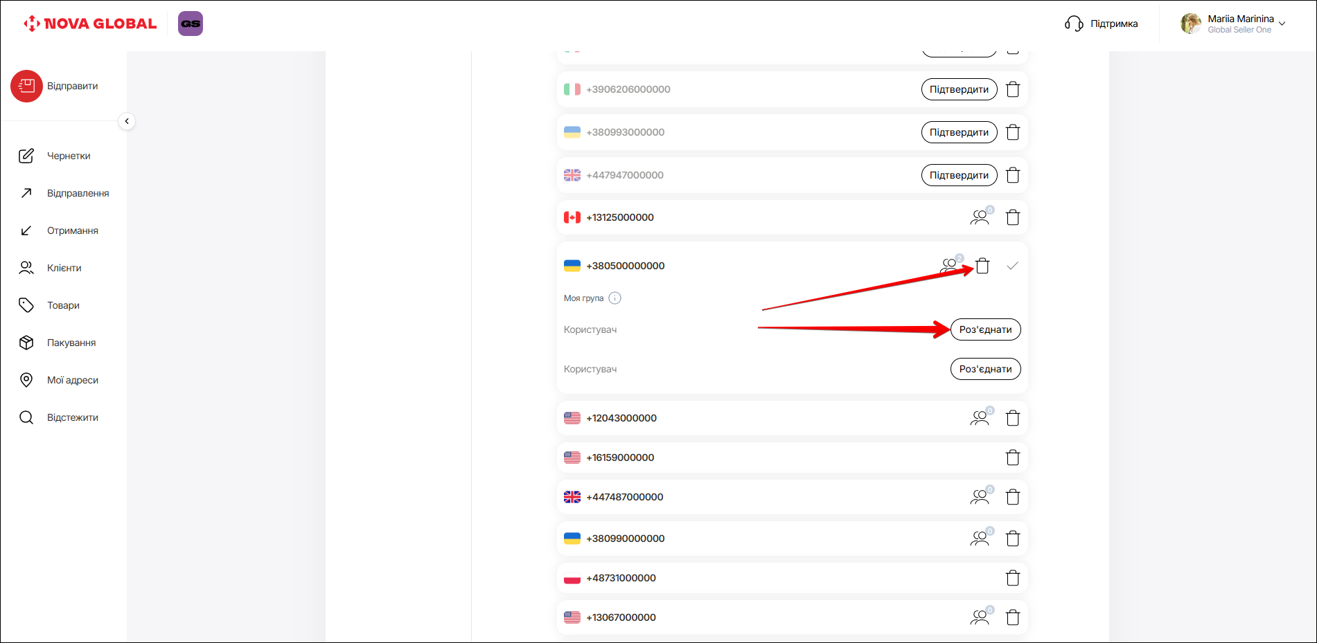Confirm number +447947000000 with Підтвердити
Image resolution: width=1317 pixels, height=643 pixels.
(959, 175)
